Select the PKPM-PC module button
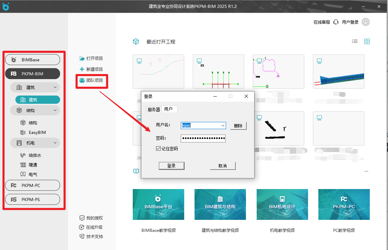The width and height of the screenshot is (388, 250). pyautogui.click(x=33, y=185)
